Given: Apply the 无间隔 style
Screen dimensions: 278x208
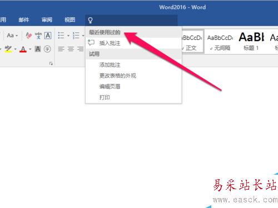Looking at the screenshot, I should [220, 42].
